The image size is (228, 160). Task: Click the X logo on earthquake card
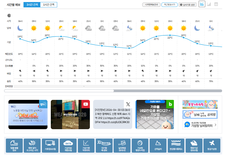click(128, 104)
